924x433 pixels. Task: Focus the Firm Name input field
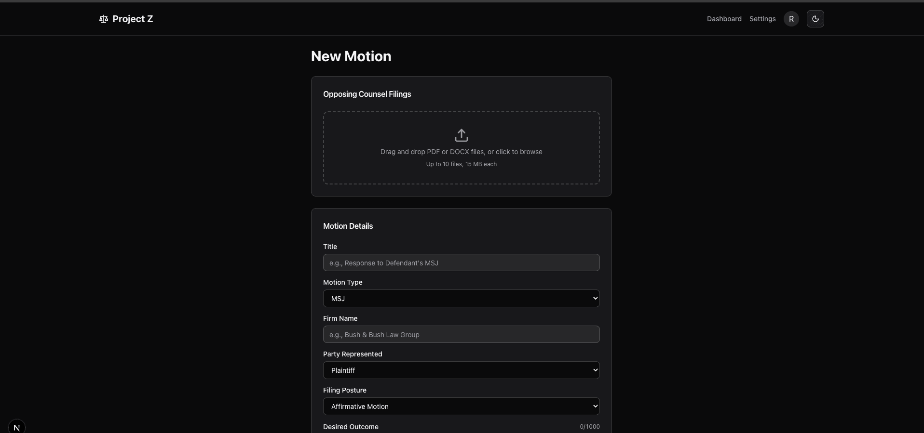(462, 334)
